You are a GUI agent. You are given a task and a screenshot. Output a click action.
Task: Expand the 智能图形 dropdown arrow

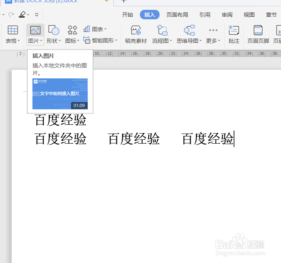(x=116, y=40)
